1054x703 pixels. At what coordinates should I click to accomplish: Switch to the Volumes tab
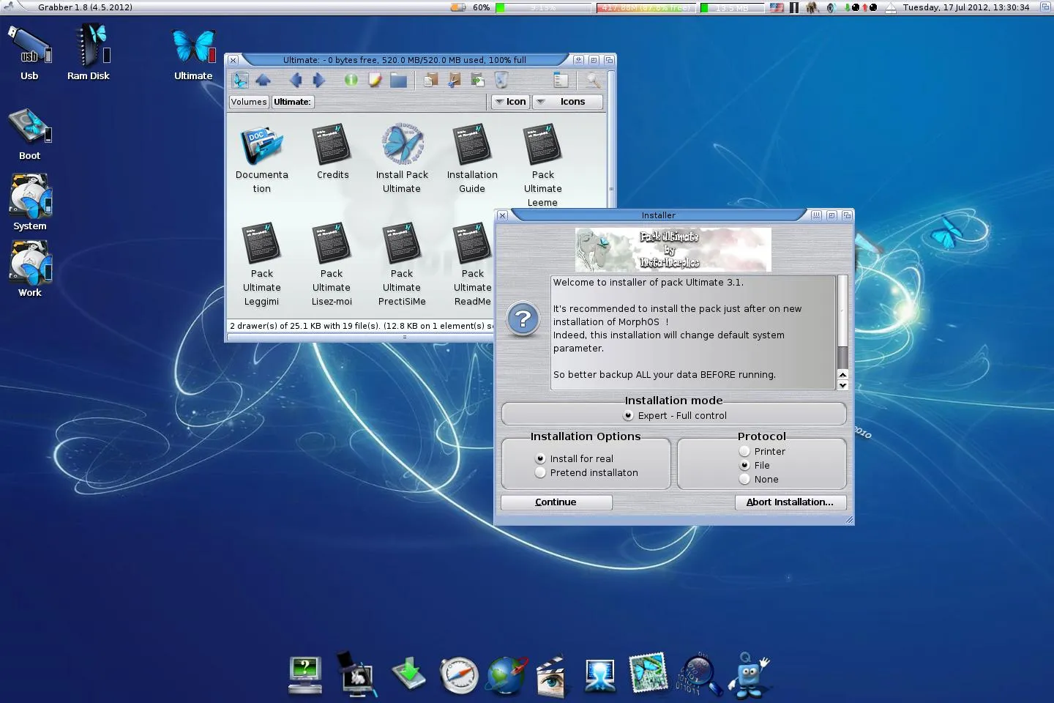[x=248, y=102]
